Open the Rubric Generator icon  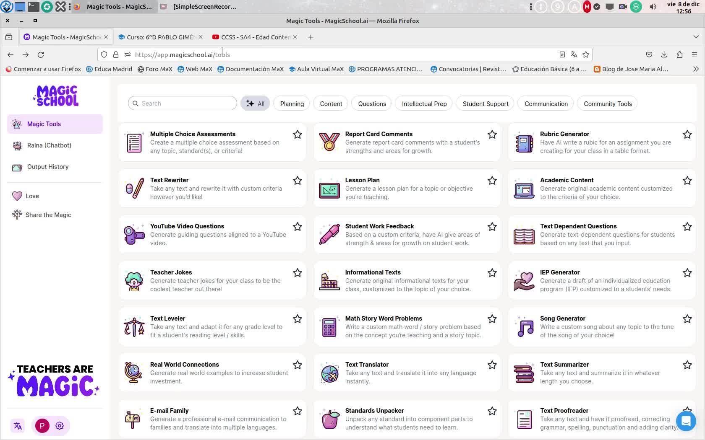coord(524,142)
